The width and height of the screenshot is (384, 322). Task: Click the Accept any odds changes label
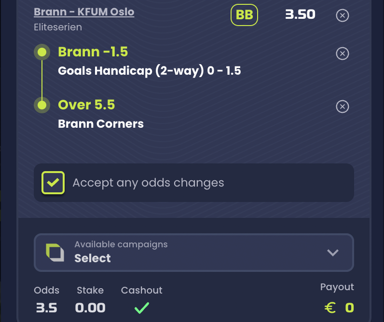(148, 183)
